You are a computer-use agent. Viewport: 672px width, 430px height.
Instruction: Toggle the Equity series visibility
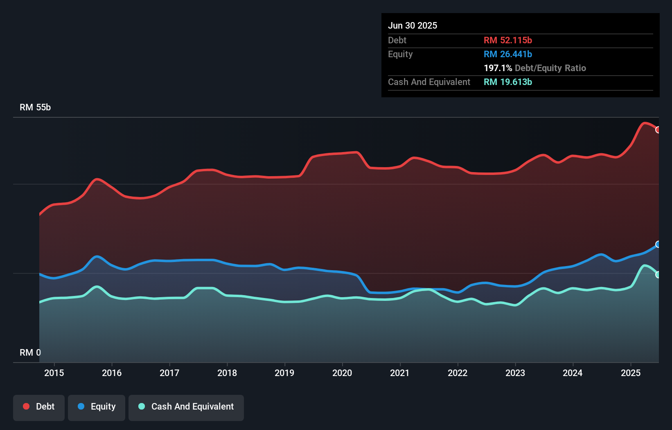click(96, 407)
